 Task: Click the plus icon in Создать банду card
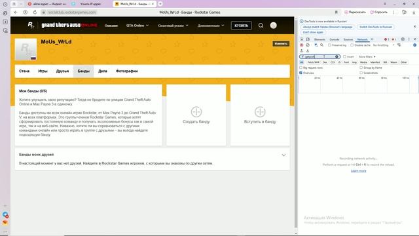coord(196,112)
